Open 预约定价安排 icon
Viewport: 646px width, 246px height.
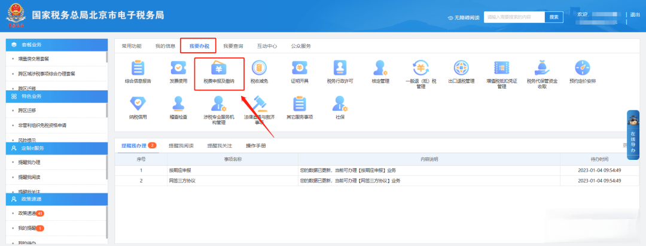(582, 68)
